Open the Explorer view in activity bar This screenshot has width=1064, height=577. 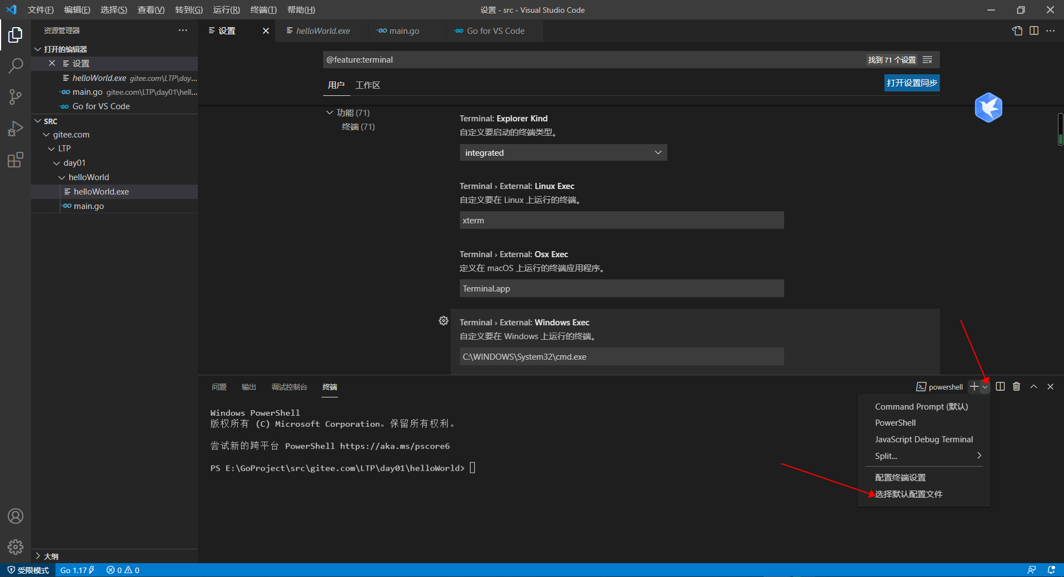(x=16, y=35)
